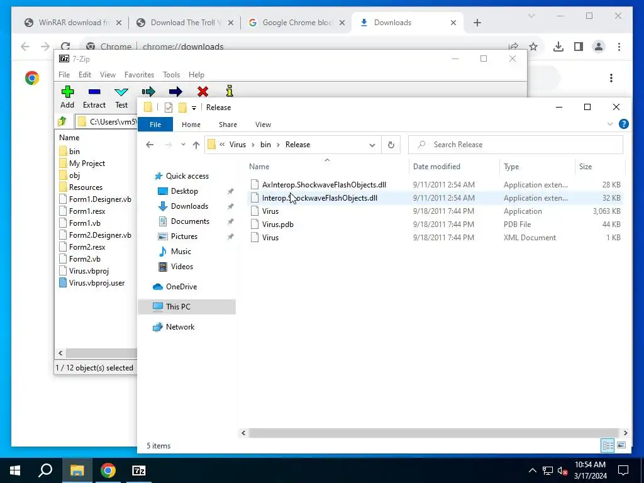Open the Tools menu in 7-Zip
This screenshot has height=483, width=644.
pos(171,75)
